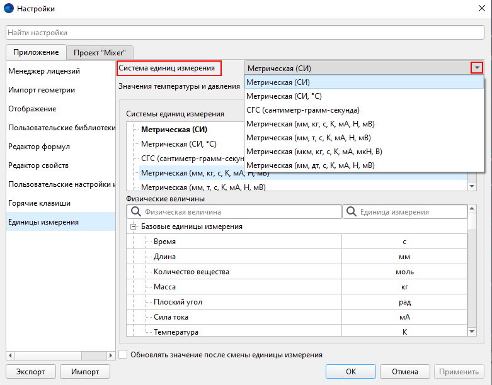Collapse Базовые единицы измерения tree group
The height and width of the screenshot is (385, 492).
point(134,226)
